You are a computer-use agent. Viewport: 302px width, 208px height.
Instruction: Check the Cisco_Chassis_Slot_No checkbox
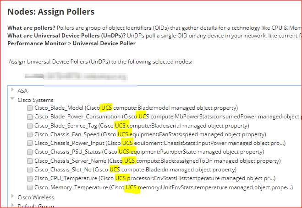(x=30, y=170)
